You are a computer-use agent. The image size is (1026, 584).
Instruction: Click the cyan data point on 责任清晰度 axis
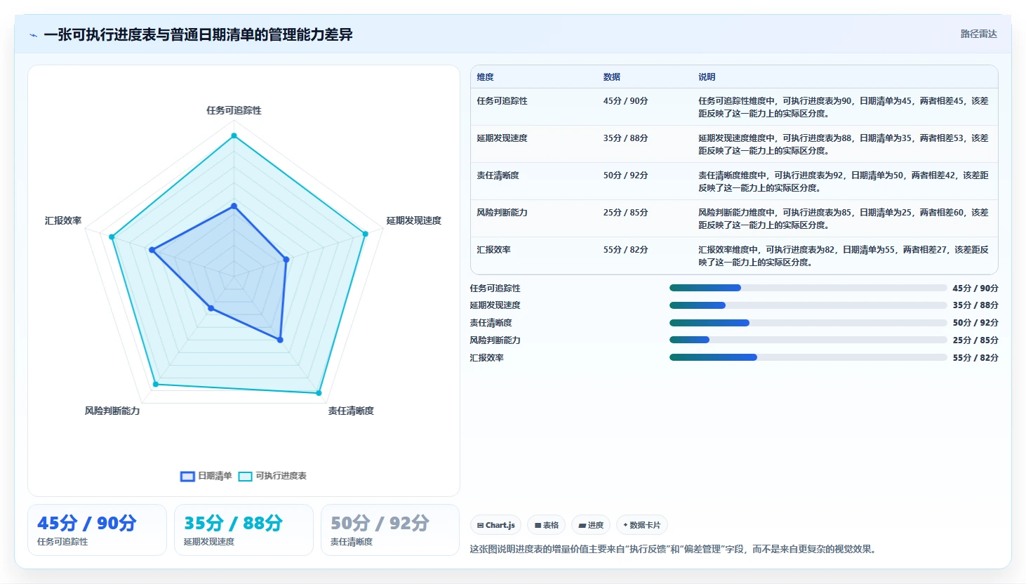[x=319, y=393]
